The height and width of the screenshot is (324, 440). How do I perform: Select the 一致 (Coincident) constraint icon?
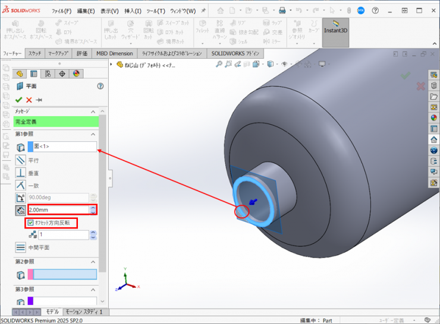[x=21, y=185]
